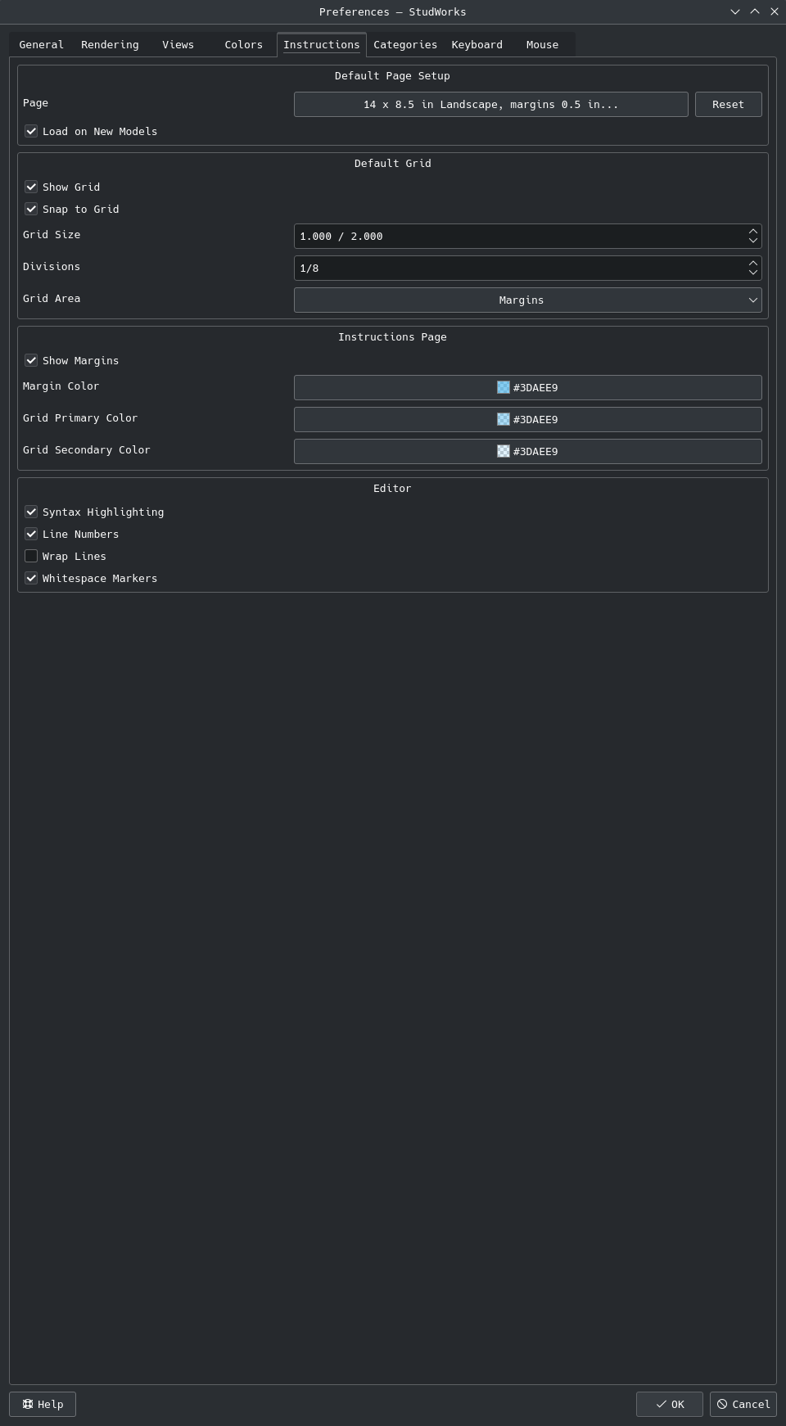The width and height of the screenshot is (786, 1426).
Task: Close the Preferences window
Action: 774,11
